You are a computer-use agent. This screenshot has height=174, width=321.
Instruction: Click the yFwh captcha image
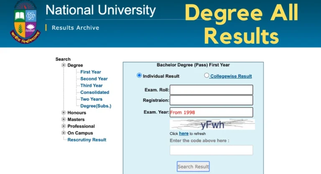click(x=212, y=124)
